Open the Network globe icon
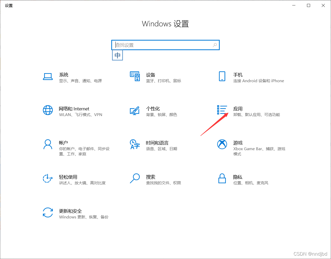Screen dimensions: 331x259 coord(48,110)
